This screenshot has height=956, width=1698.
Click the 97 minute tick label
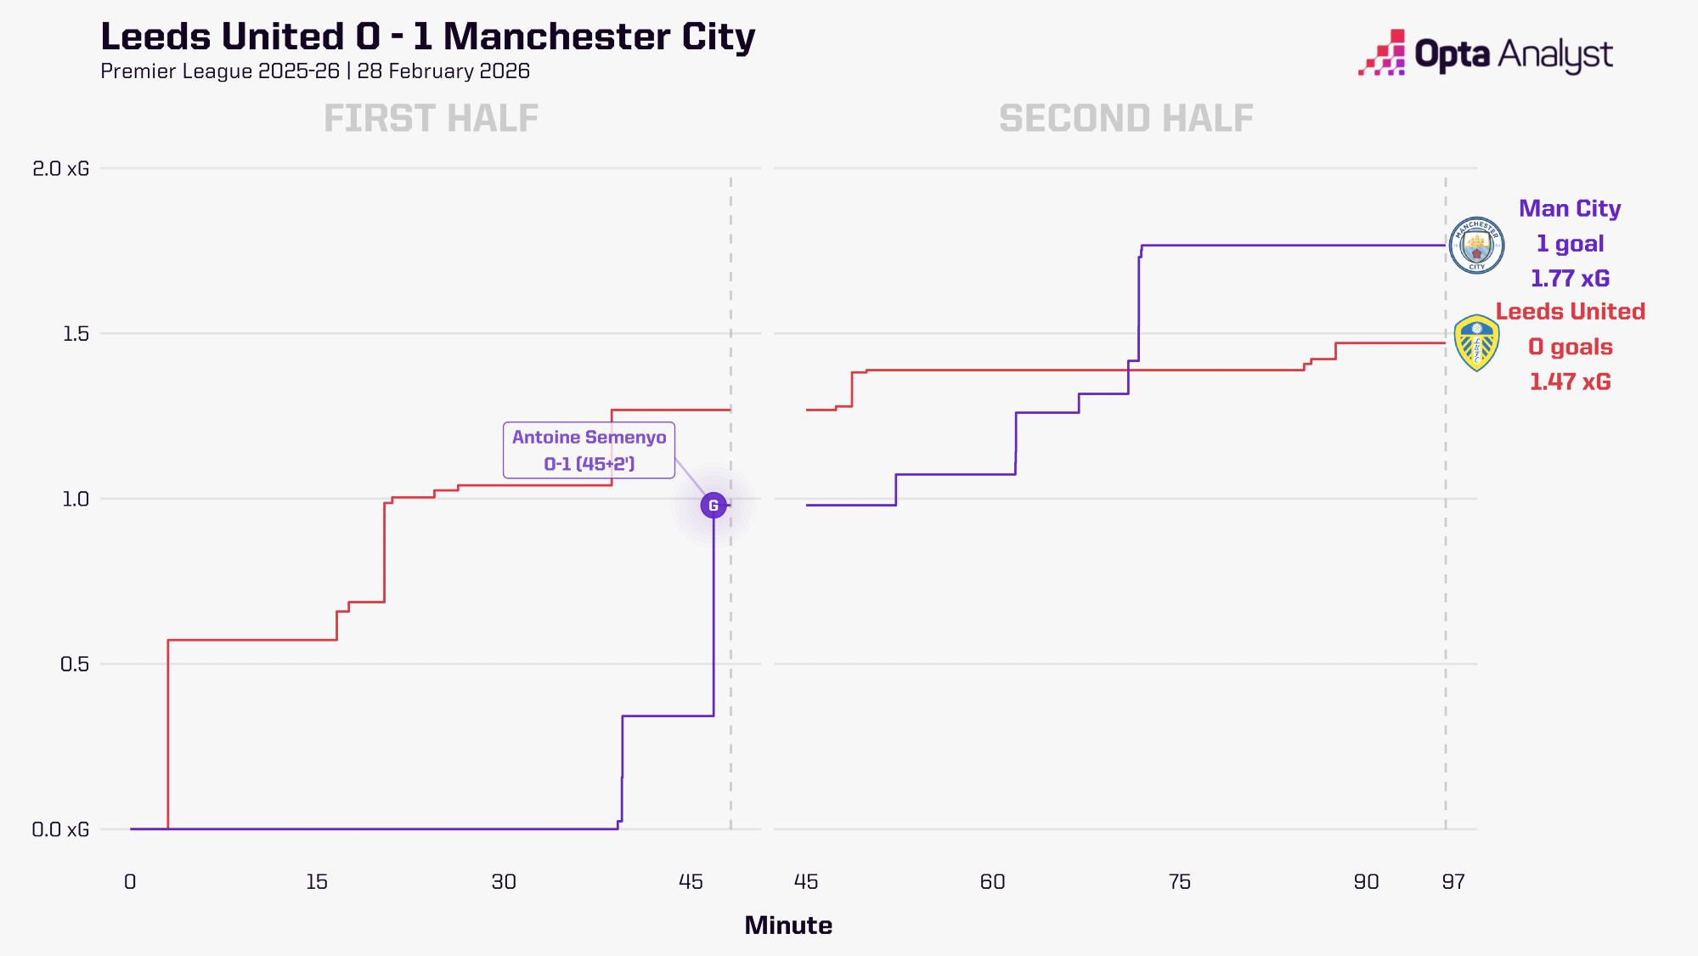coord(1453,882)
